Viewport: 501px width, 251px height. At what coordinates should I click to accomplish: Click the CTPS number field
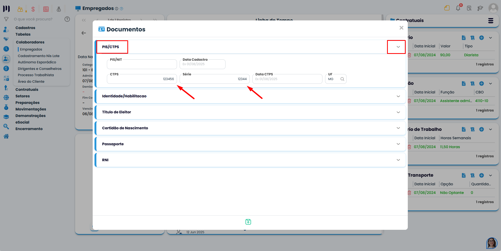point(142,79)
